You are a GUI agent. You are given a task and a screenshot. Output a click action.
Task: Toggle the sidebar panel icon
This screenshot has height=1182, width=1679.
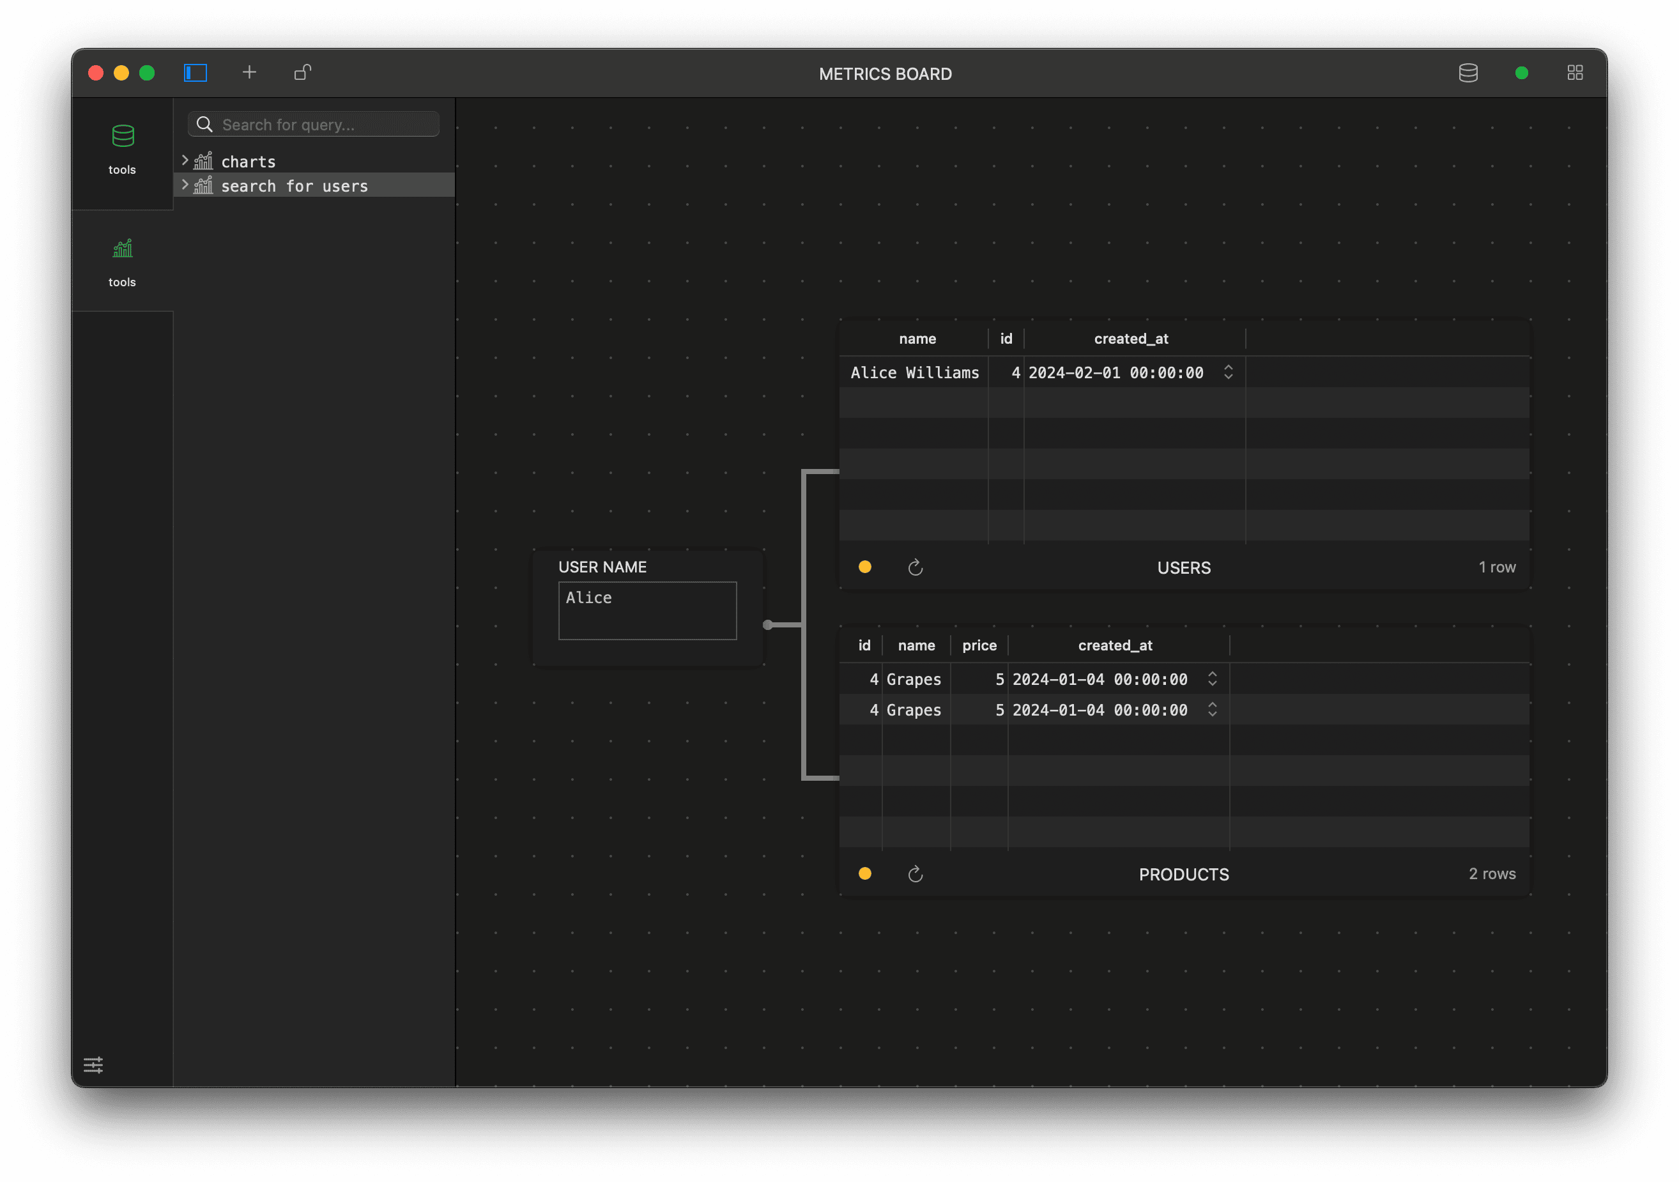[195, 72]
